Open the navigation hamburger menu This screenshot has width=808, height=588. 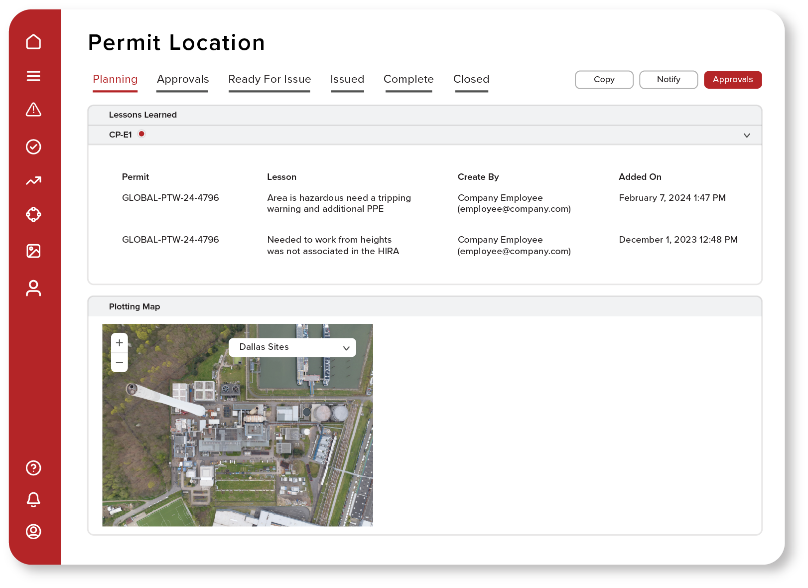[x=33, y=76]
